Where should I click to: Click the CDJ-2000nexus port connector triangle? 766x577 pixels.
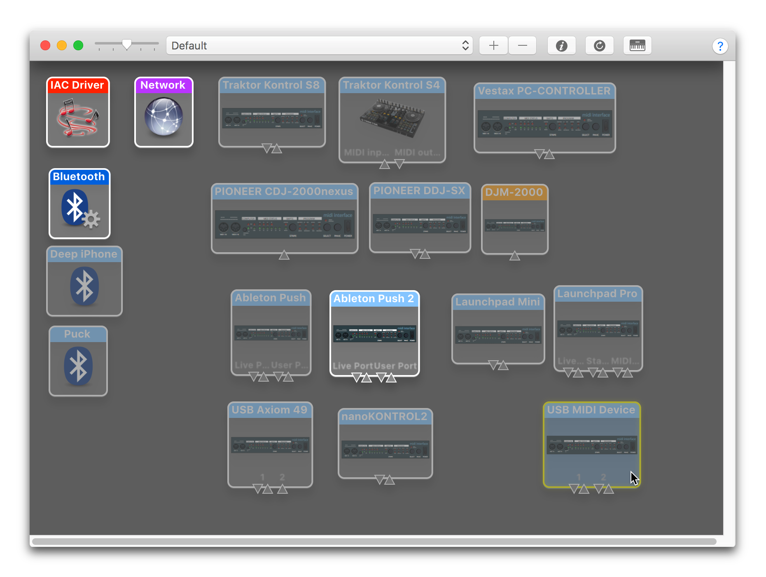(284, 255)
